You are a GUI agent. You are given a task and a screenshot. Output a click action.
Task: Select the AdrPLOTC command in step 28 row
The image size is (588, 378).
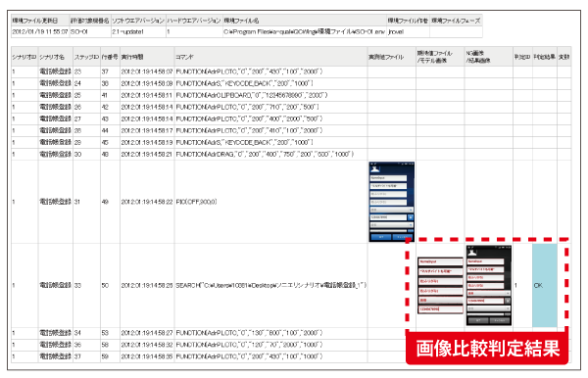(x=270, y=131)
